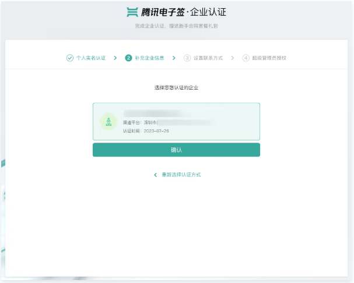The height and width of the screenshot is (283, 354).
Task: Click the step 3 number circle
Action: [x=187, y=58]
